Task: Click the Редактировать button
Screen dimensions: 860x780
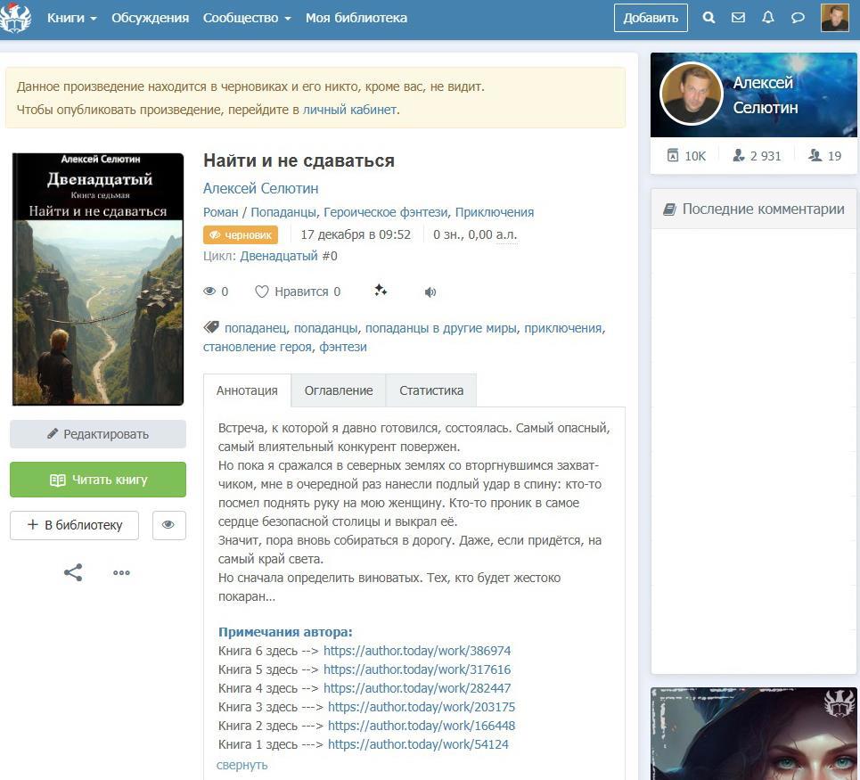Action: (98, 434)
